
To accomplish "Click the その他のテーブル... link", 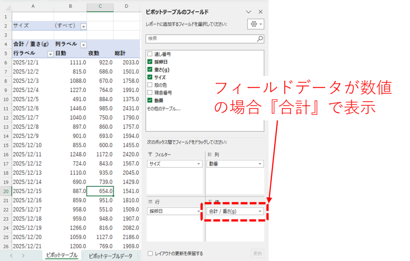I will click(163, 108).
